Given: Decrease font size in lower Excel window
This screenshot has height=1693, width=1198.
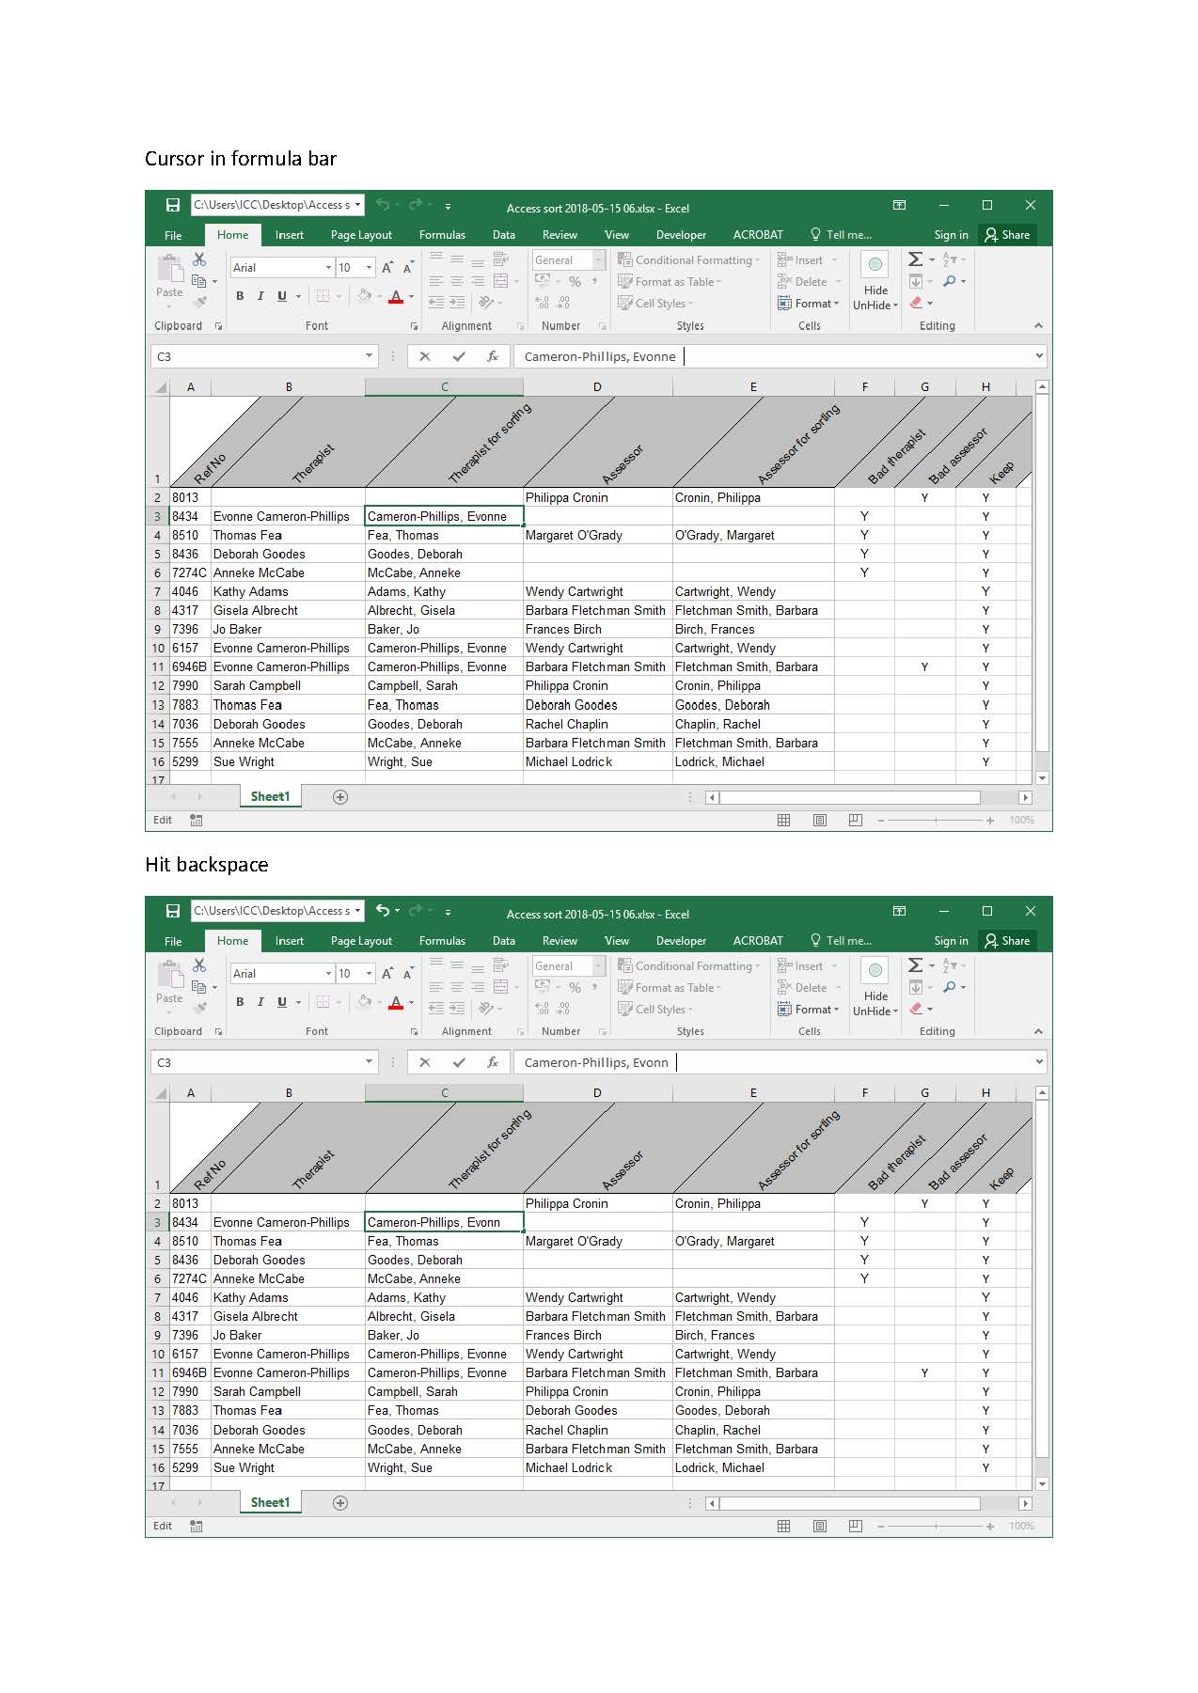Looking at the screenshot, I should 408,974.
